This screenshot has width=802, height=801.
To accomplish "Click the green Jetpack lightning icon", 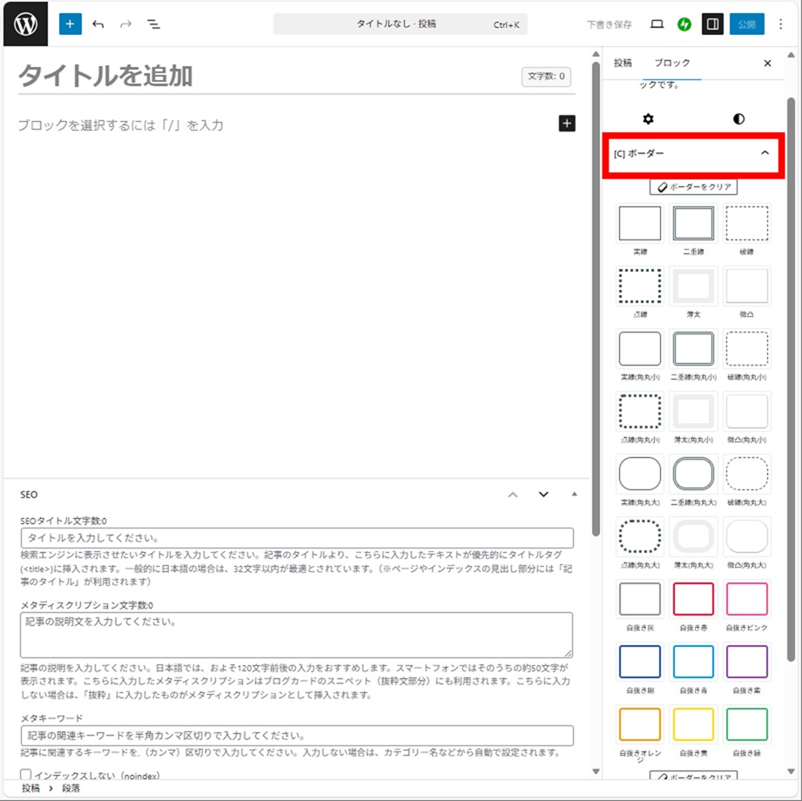I will point(684,24).
